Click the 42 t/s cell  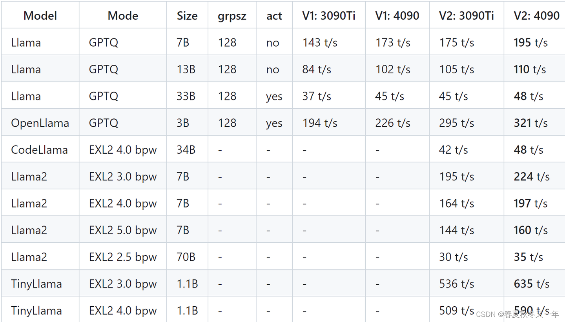pos(467,149)
